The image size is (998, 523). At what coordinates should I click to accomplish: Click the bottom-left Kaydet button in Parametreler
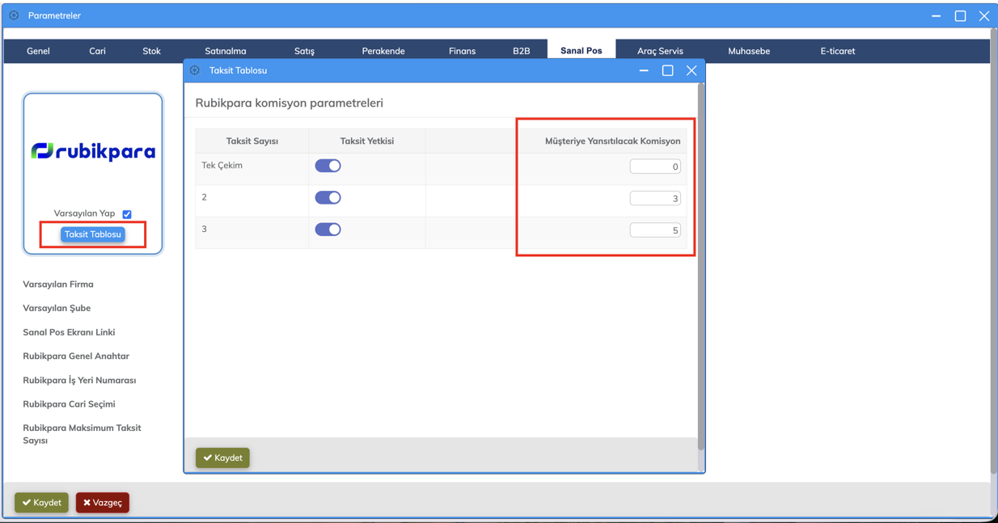(41, 502)
